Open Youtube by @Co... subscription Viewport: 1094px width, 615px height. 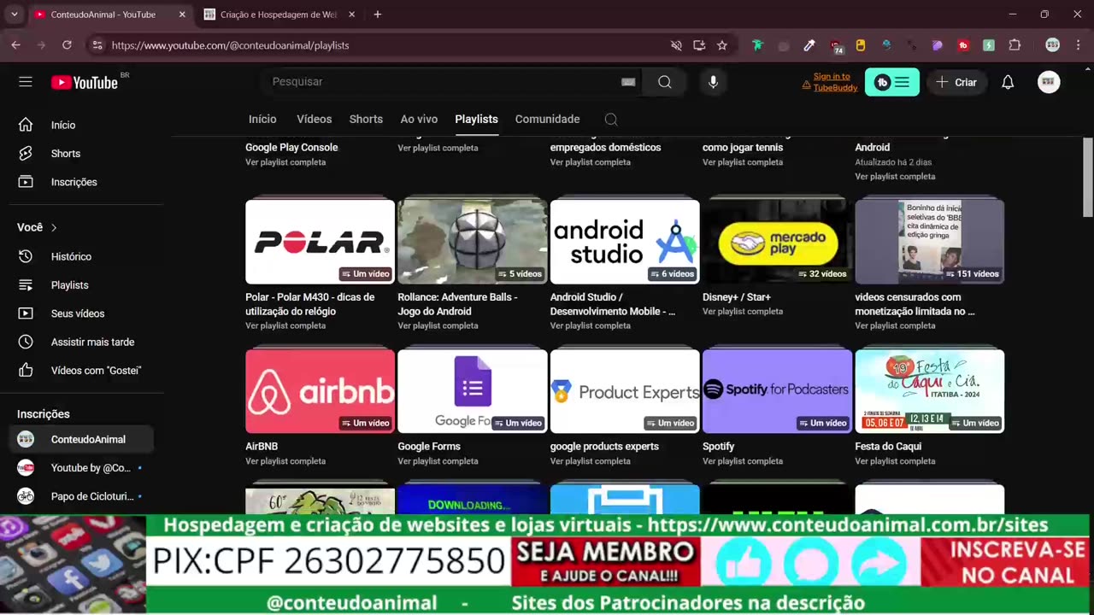(82, 468)
